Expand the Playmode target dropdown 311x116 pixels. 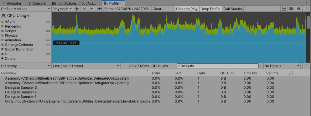tap(62, 9)
